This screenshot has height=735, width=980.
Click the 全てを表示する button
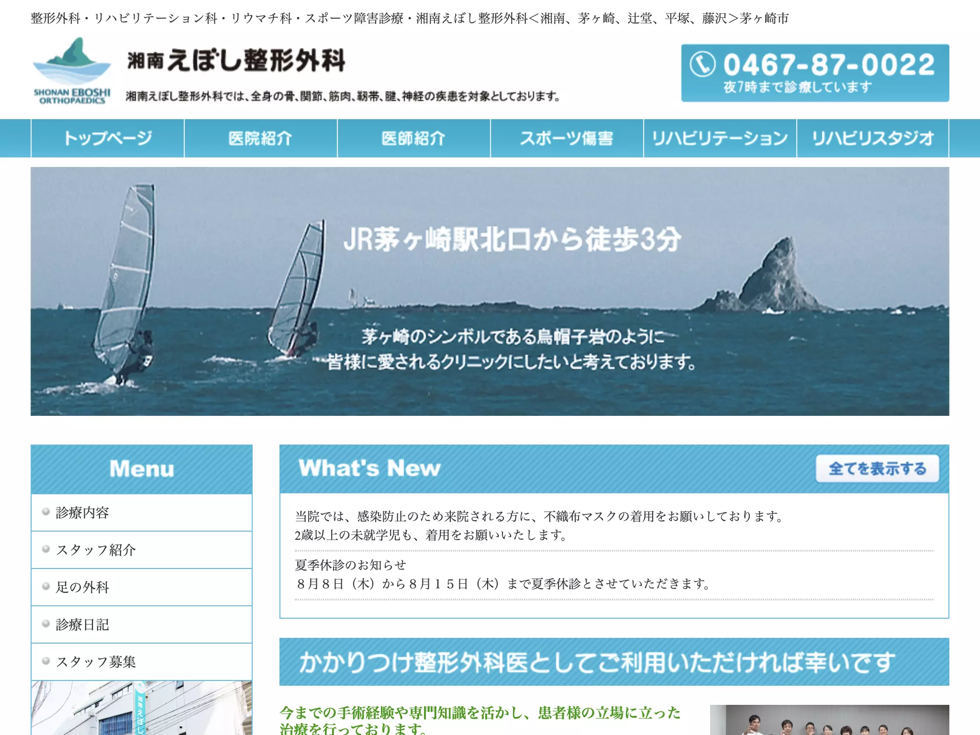[878, 468]
